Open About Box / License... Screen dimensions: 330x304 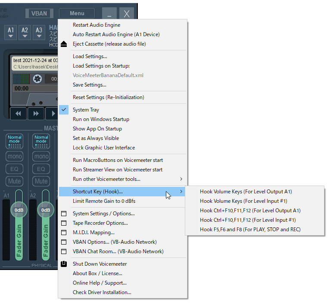coord(122,273)
